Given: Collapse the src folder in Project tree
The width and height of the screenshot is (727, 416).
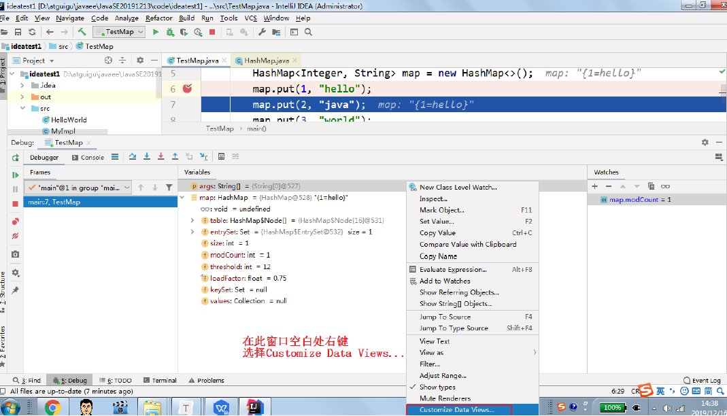Looking at the screenshot, I should 22,108.
